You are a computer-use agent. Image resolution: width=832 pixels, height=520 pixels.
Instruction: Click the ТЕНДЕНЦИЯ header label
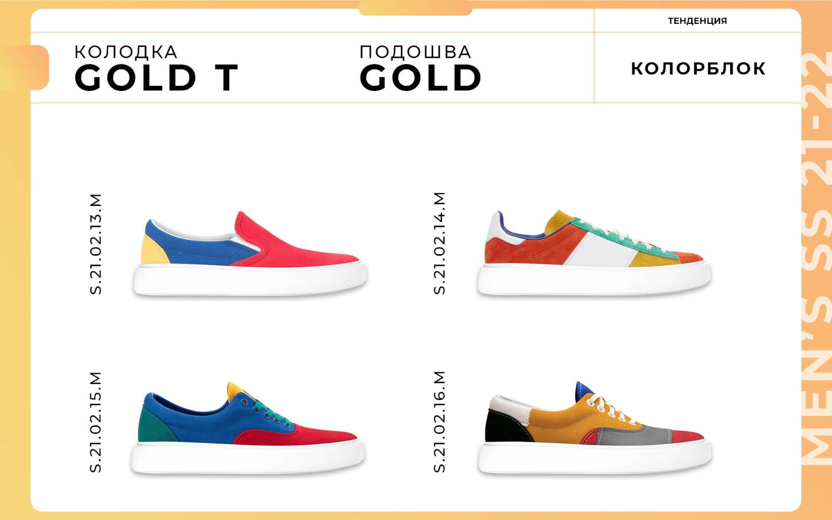click(x=697, y=21)
